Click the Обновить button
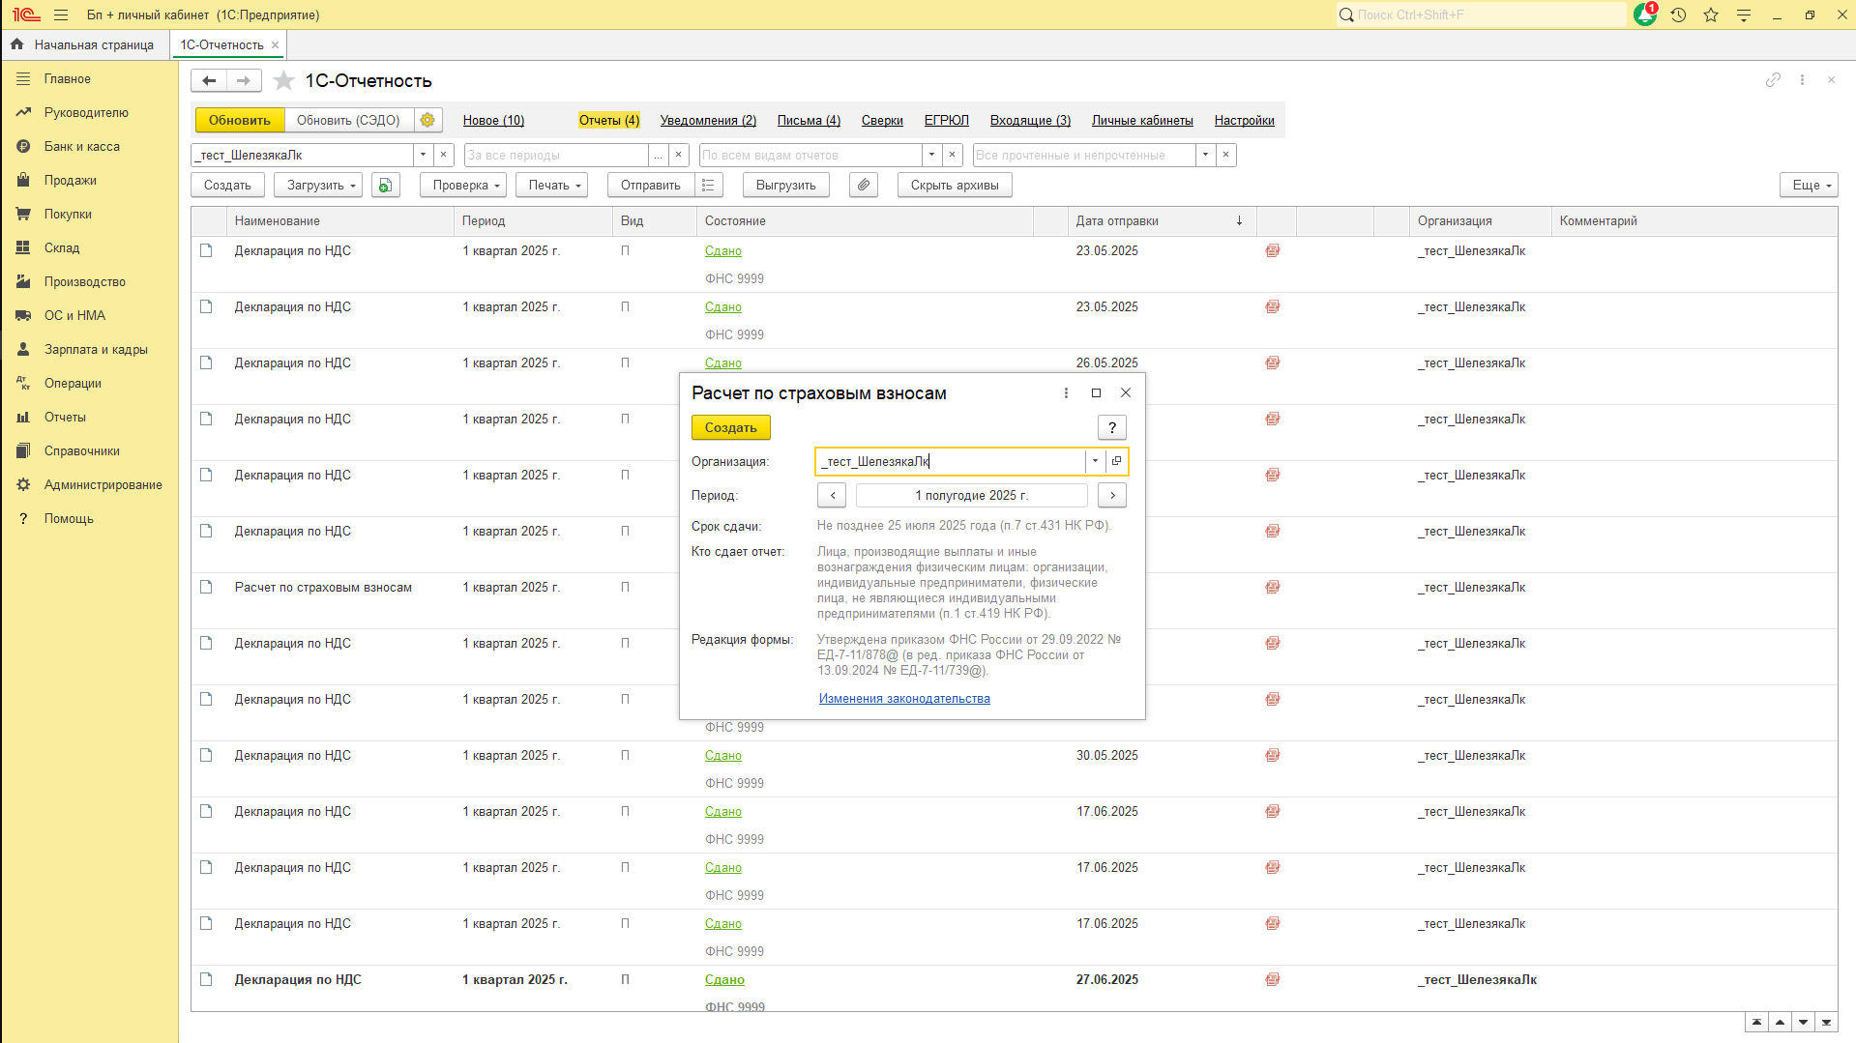The width and height of the screenshot is (1856, 1043). [x=240, y=120]
